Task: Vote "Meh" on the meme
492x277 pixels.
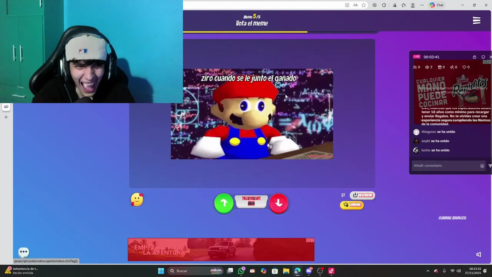Action: tap(251, 202)
